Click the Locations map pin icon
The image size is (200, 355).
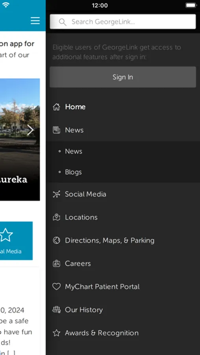[56, 217]
